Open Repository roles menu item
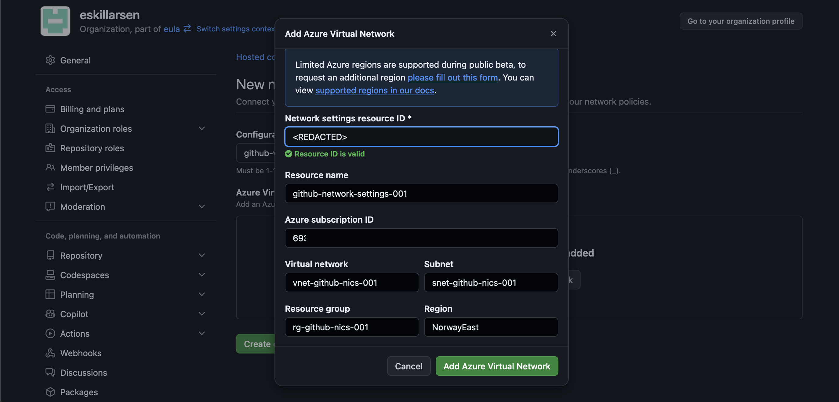The image size is (839, 402). click(126, 148)
